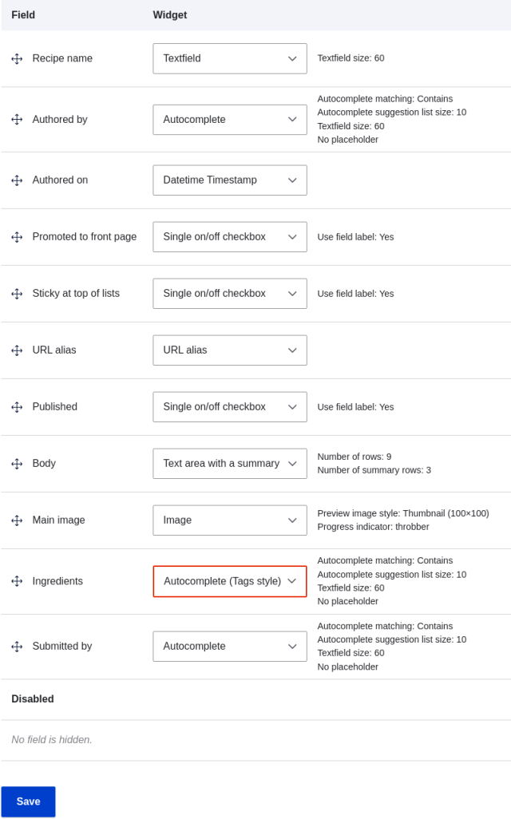Grab the Promoted to front page drag handle
The height and width of the screenshot is (819, 511).
16,236
